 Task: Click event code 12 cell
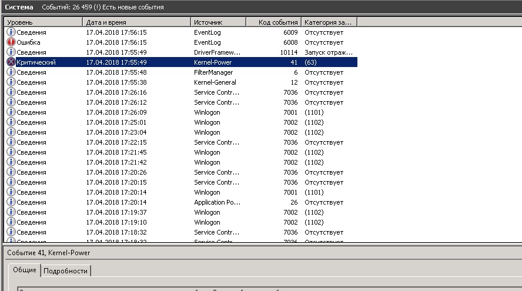pyautogui.click(x=294, y=82)
